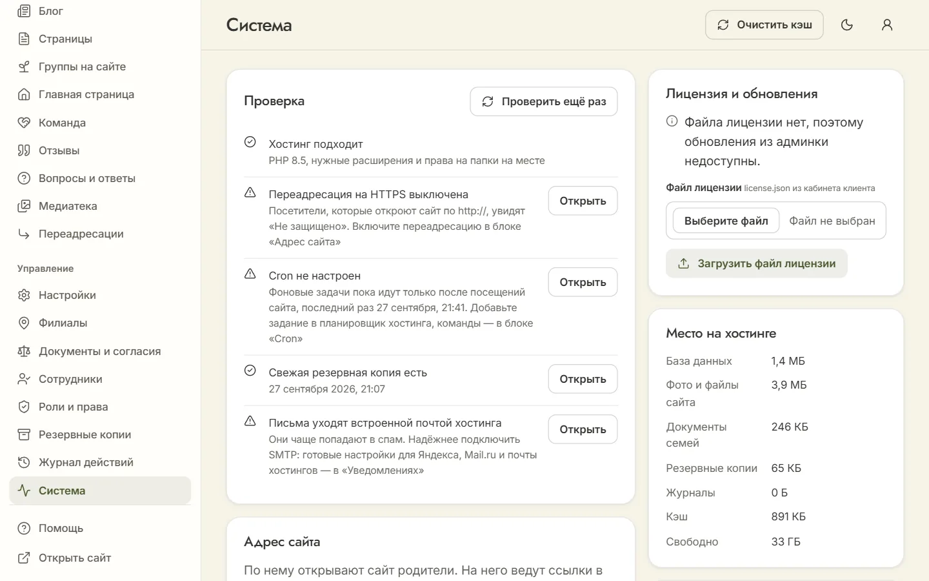Click Проверить ещё раз button

(544, 101)
